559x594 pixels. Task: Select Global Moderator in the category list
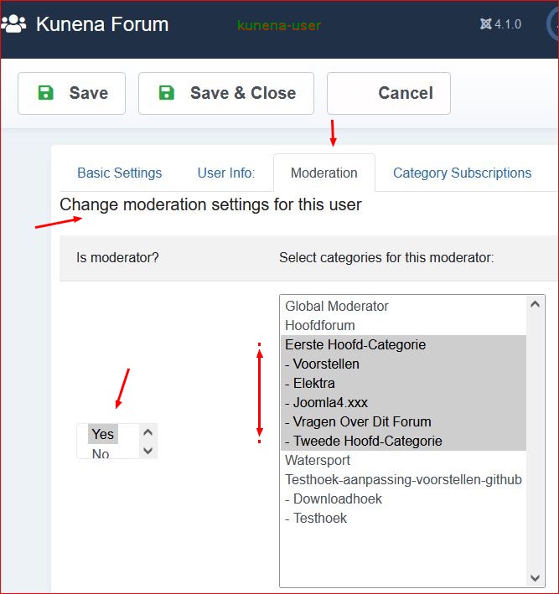click(337, 307)
